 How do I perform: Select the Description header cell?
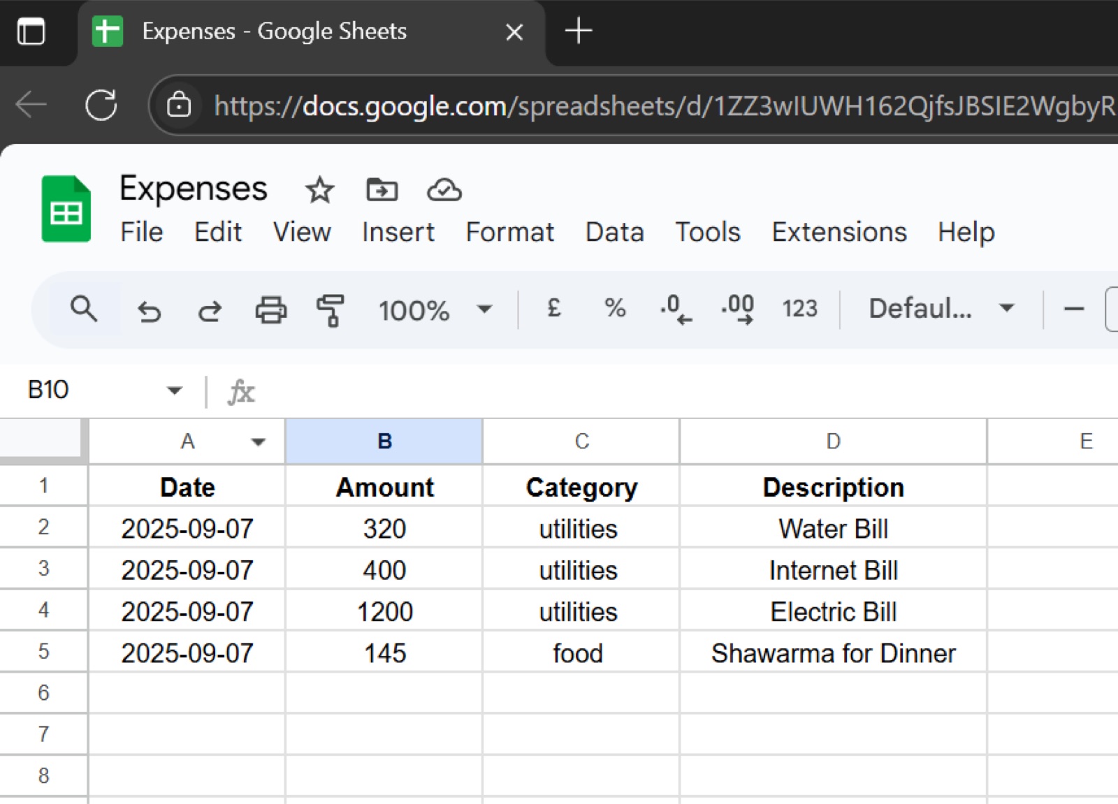834,486
